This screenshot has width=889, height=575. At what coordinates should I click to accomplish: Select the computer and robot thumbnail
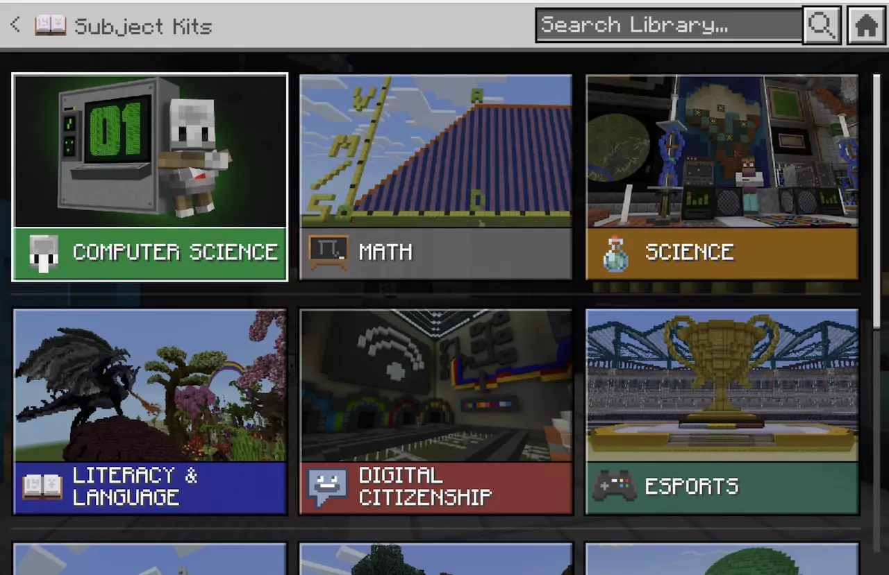click(150, 151)
